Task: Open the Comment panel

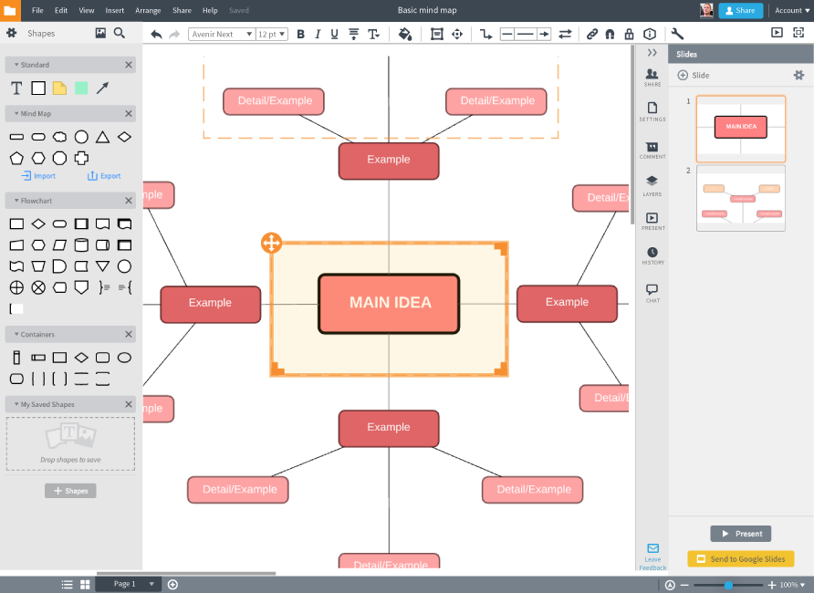Action: pos(652,146)
